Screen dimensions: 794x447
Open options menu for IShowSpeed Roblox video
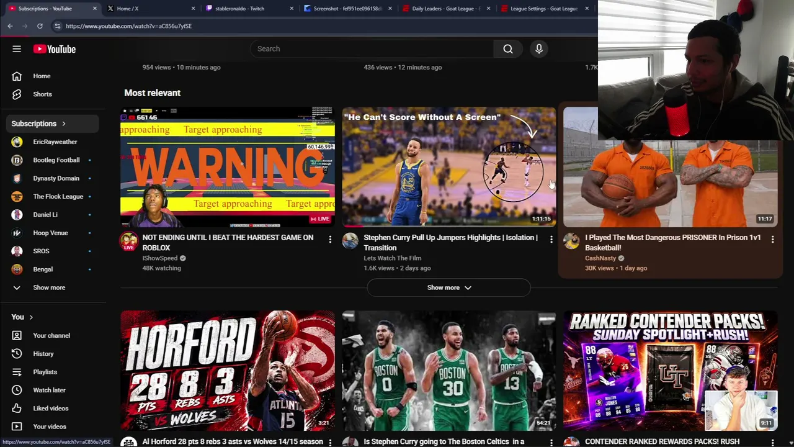pyautogui.click(x=330, y=239)
